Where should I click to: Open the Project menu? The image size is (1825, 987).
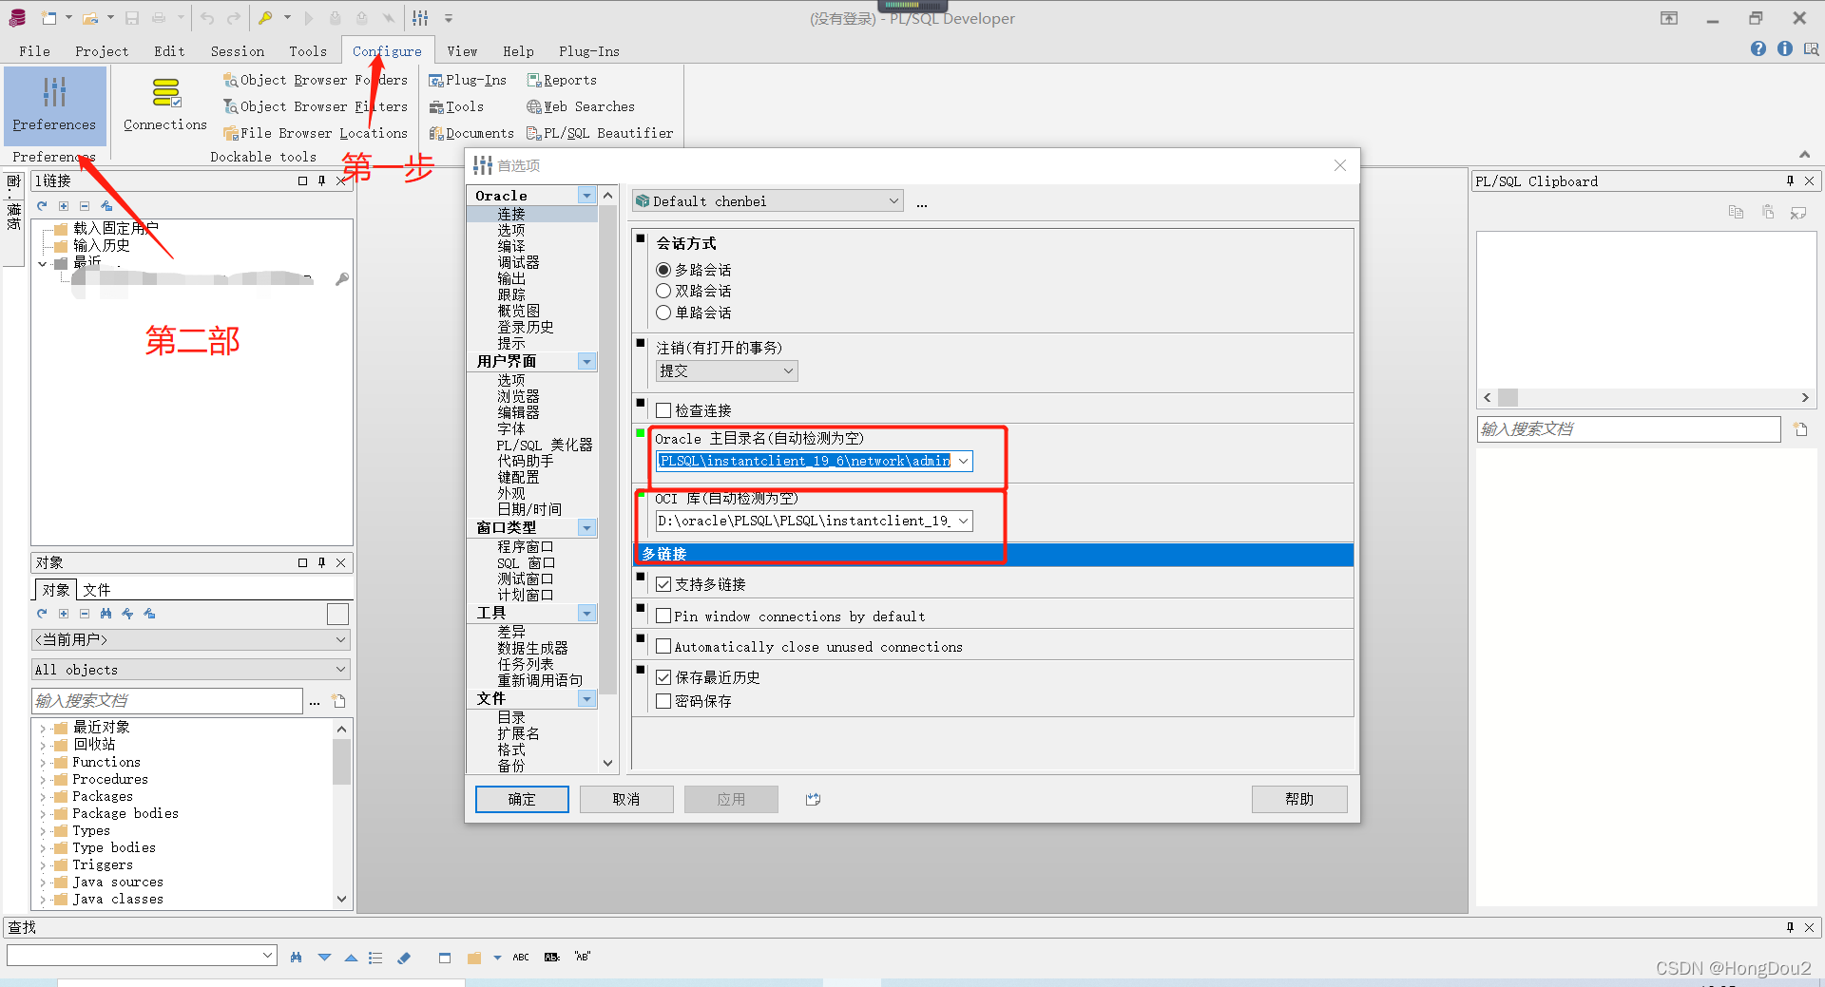102,51
